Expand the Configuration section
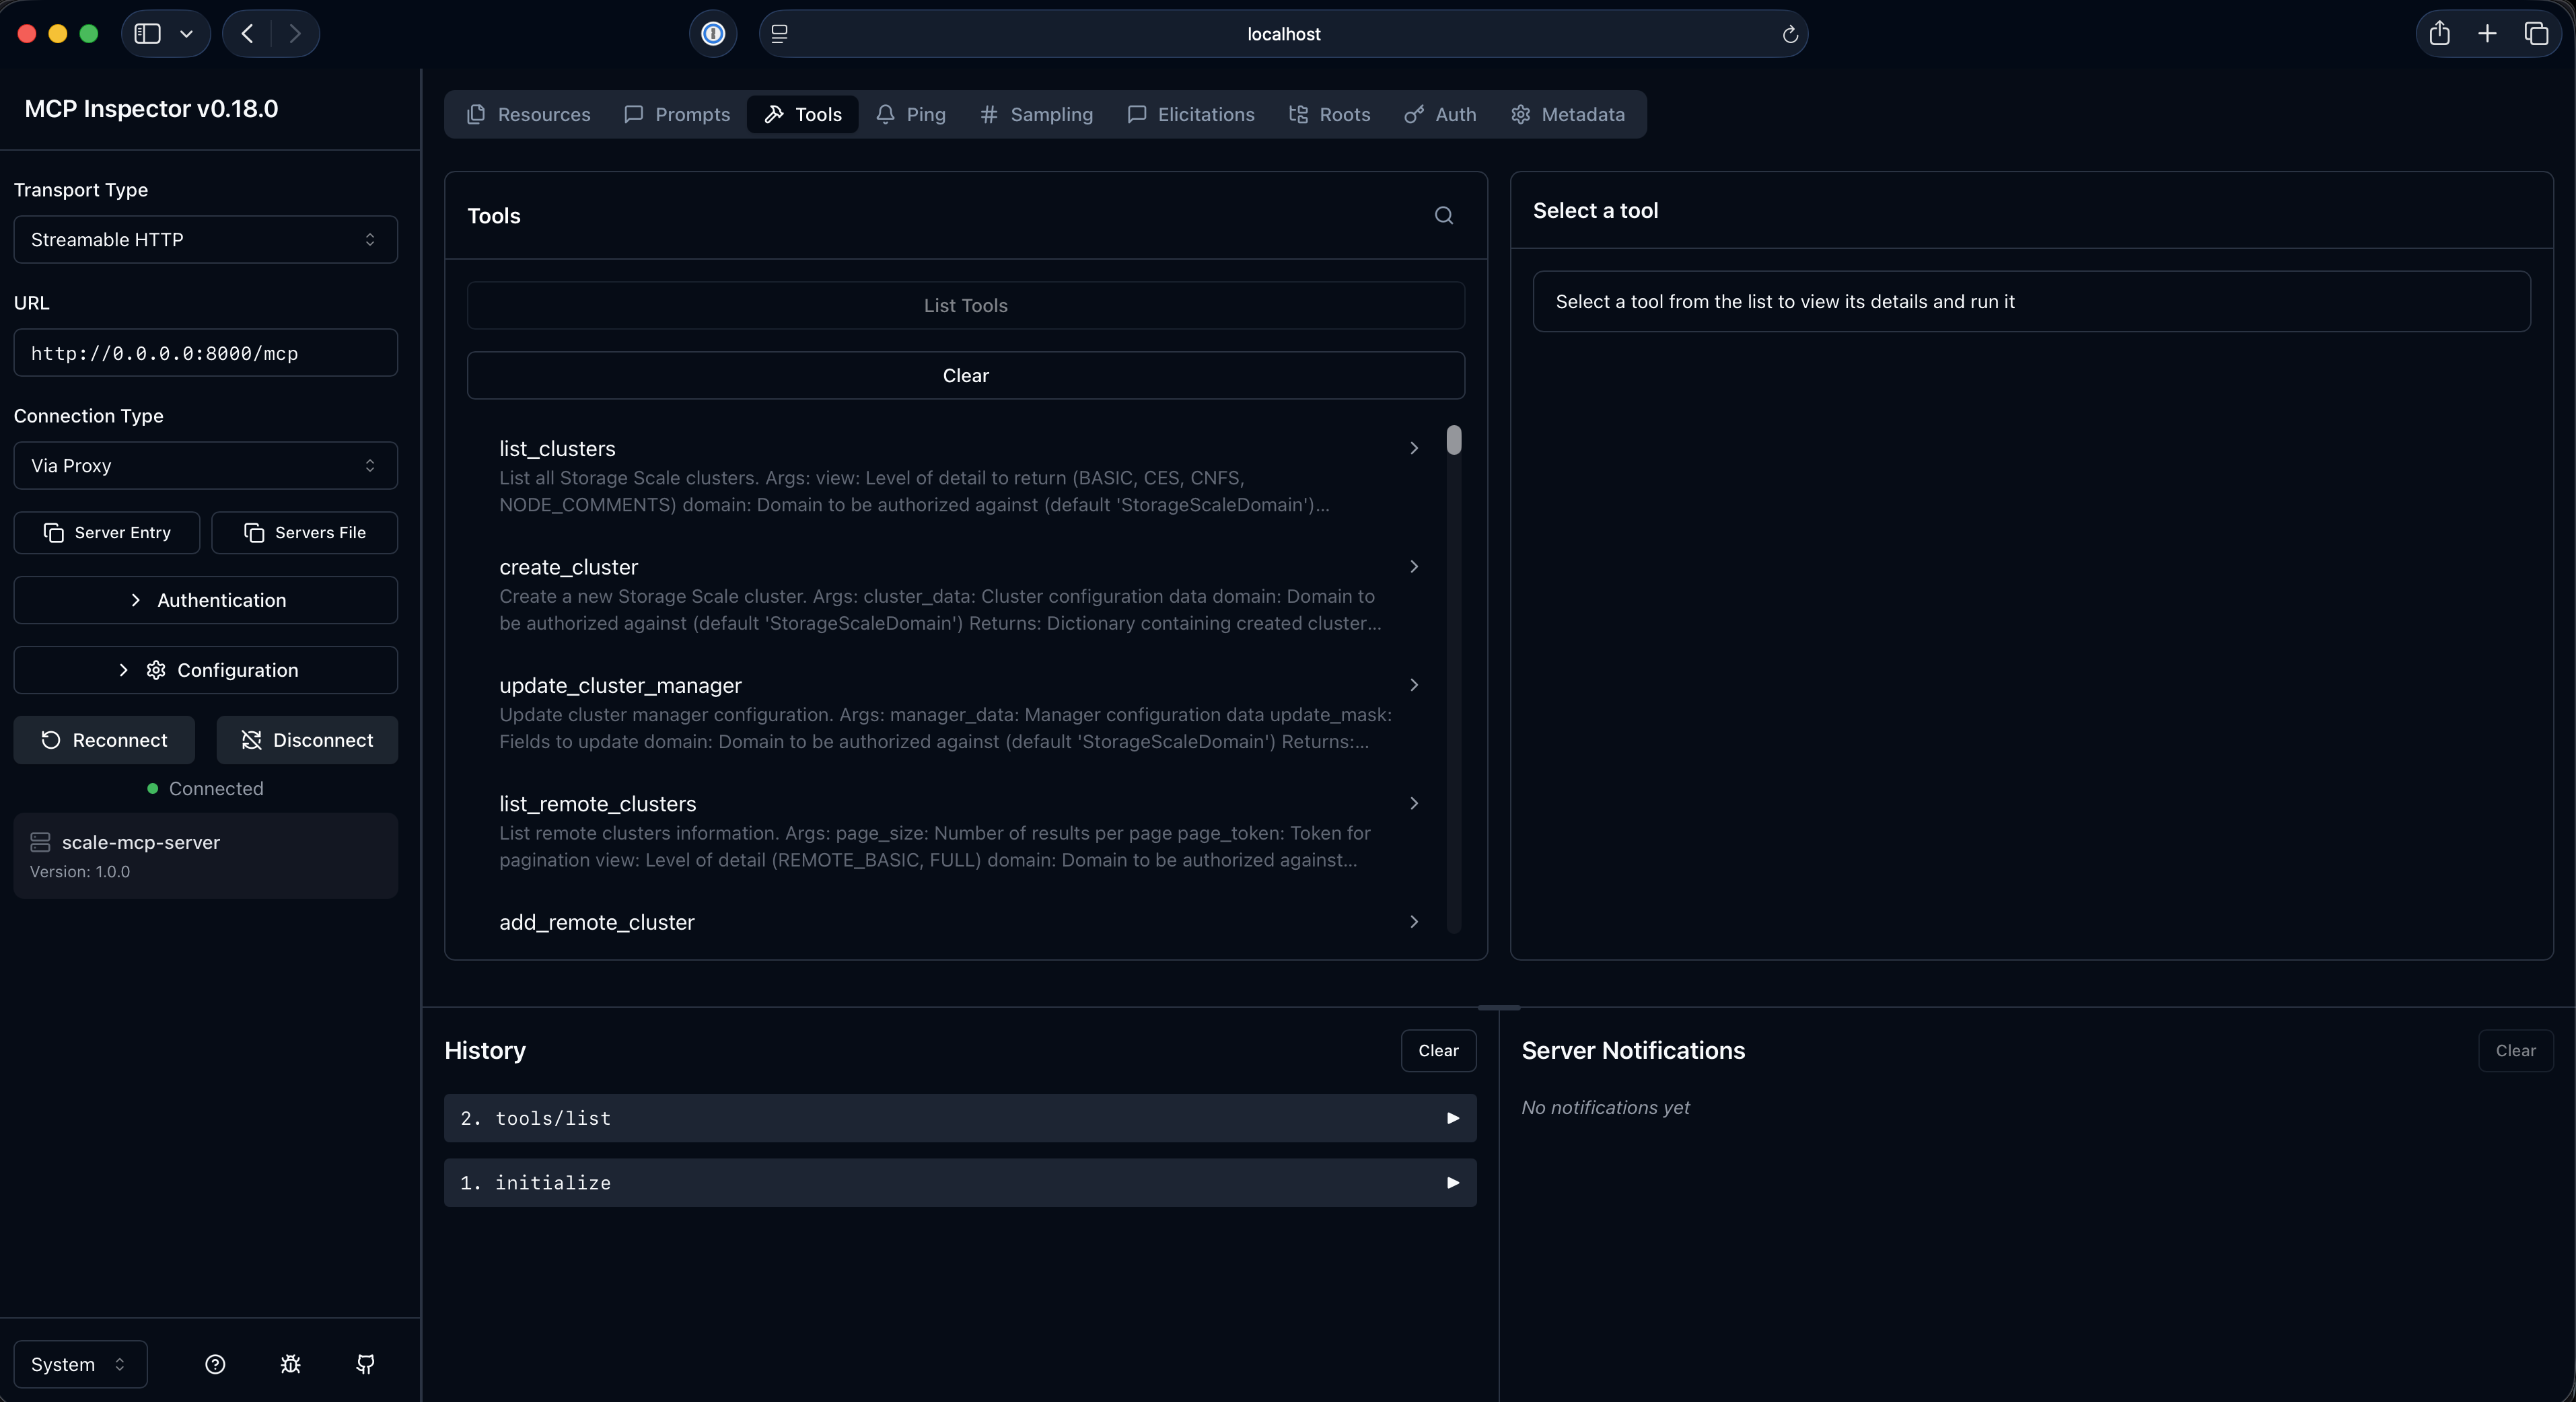The image size is (2576, 1402). click(205, 670)
